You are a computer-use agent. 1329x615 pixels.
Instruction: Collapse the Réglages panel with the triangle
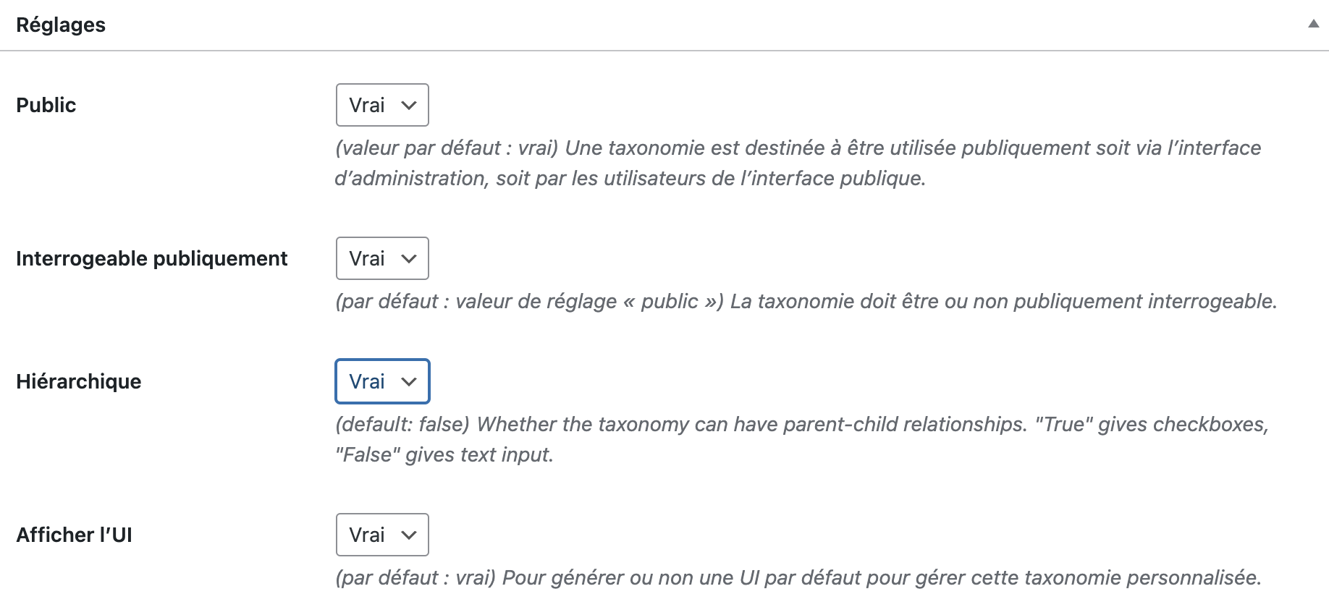[1313, 24]
